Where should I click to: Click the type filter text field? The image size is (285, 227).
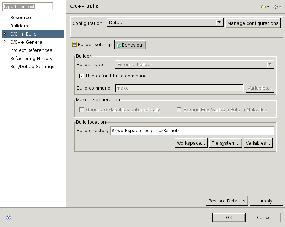point(28,6)
